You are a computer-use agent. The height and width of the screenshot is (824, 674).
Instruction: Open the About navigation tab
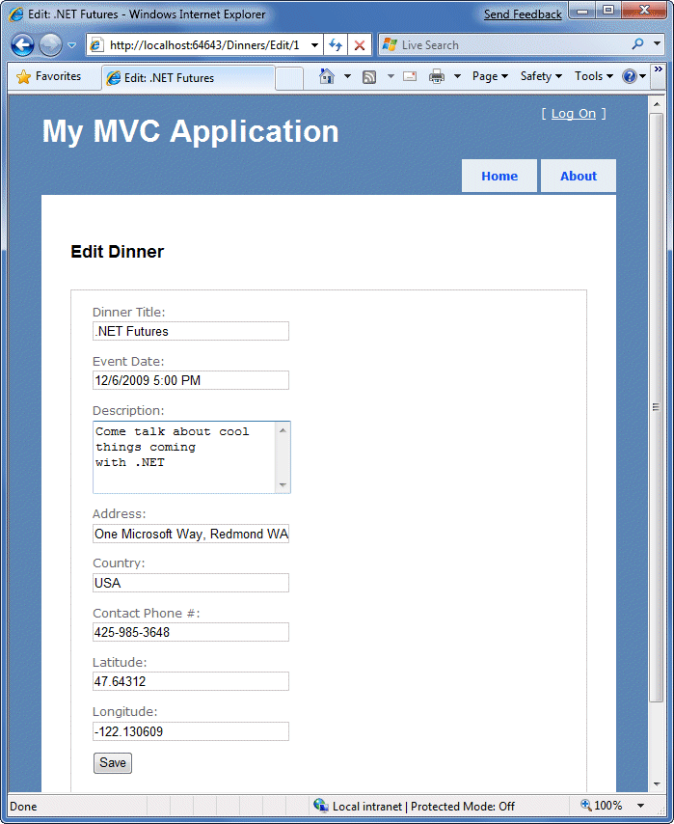(579, 176)
